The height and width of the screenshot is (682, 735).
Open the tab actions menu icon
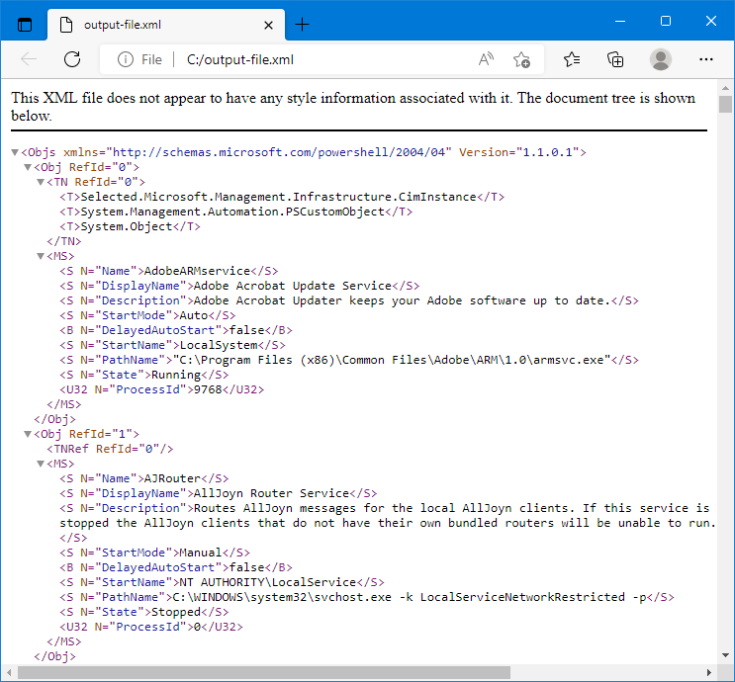[25, 25]
